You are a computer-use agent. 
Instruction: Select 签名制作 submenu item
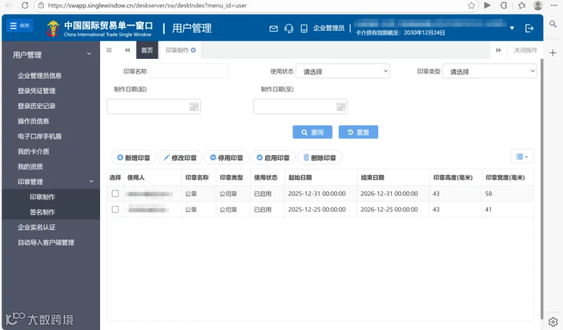[43, 212]
